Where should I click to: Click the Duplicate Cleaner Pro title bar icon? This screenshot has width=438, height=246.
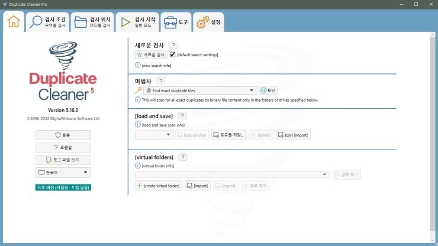5,4
